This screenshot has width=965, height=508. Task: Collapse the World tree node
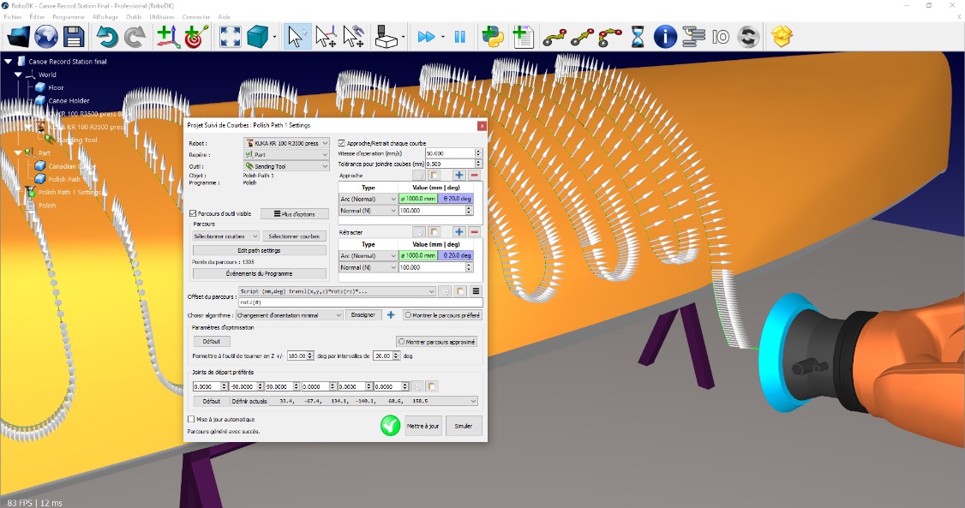tap(18, 75)
